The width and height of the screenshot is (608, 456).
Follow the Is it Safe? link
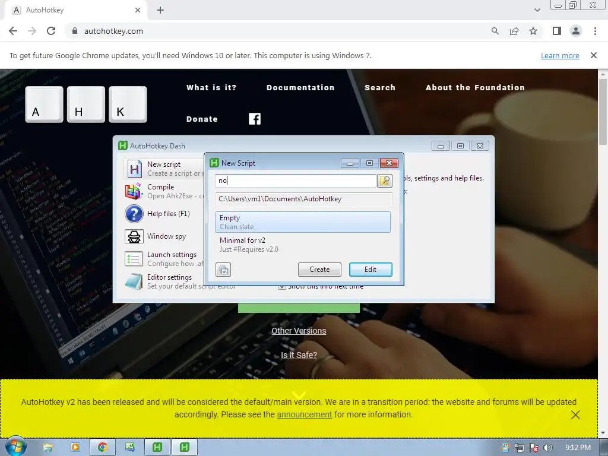[x=299, y=355]
